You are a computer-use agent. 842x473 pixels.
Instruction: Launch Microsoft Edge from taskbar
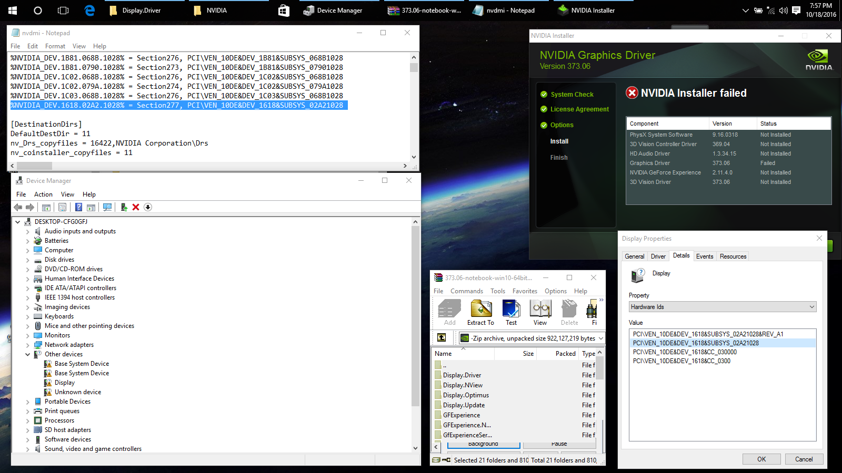click(89, 11)
